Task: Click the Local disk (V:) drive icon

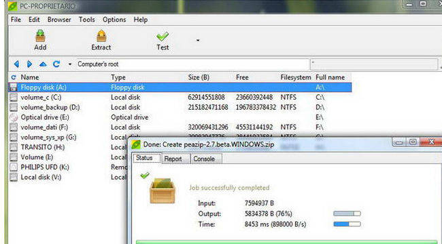Action: 14,177
